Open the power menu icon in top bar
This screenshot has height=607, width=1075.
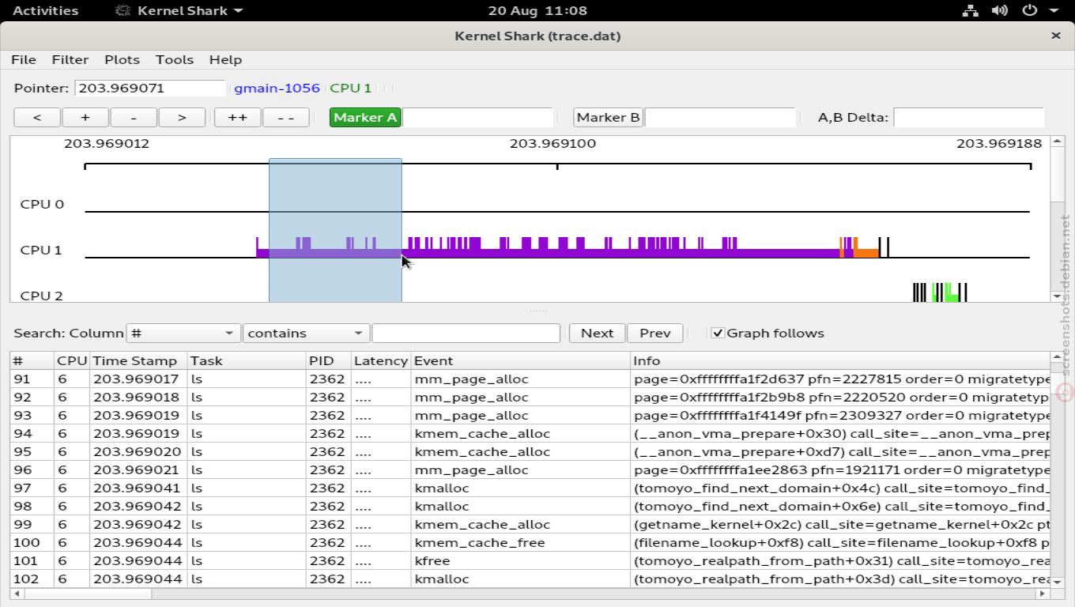[x=1029, y=10]
